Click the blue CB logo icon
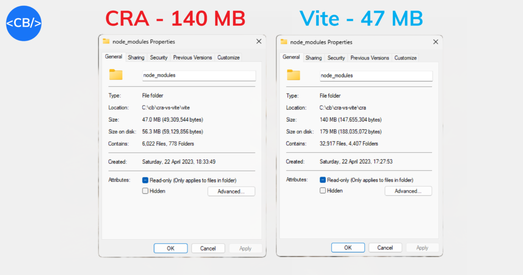This screenshot has width=523, height=275. pyautogui.click(x=23, y=24)
